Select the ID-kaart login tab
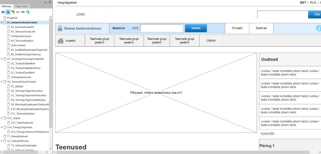This screenshot has width=321, height=154. tap(237, 28)
